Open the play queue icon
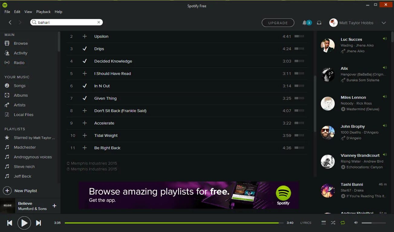The height and width of the screenshot is (232, 394). pos(324,223)
